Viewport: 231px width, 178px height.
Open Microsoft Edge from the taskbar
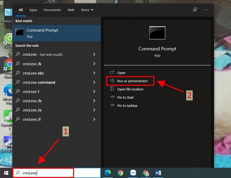pyautogui.click(x=108, y=173)
